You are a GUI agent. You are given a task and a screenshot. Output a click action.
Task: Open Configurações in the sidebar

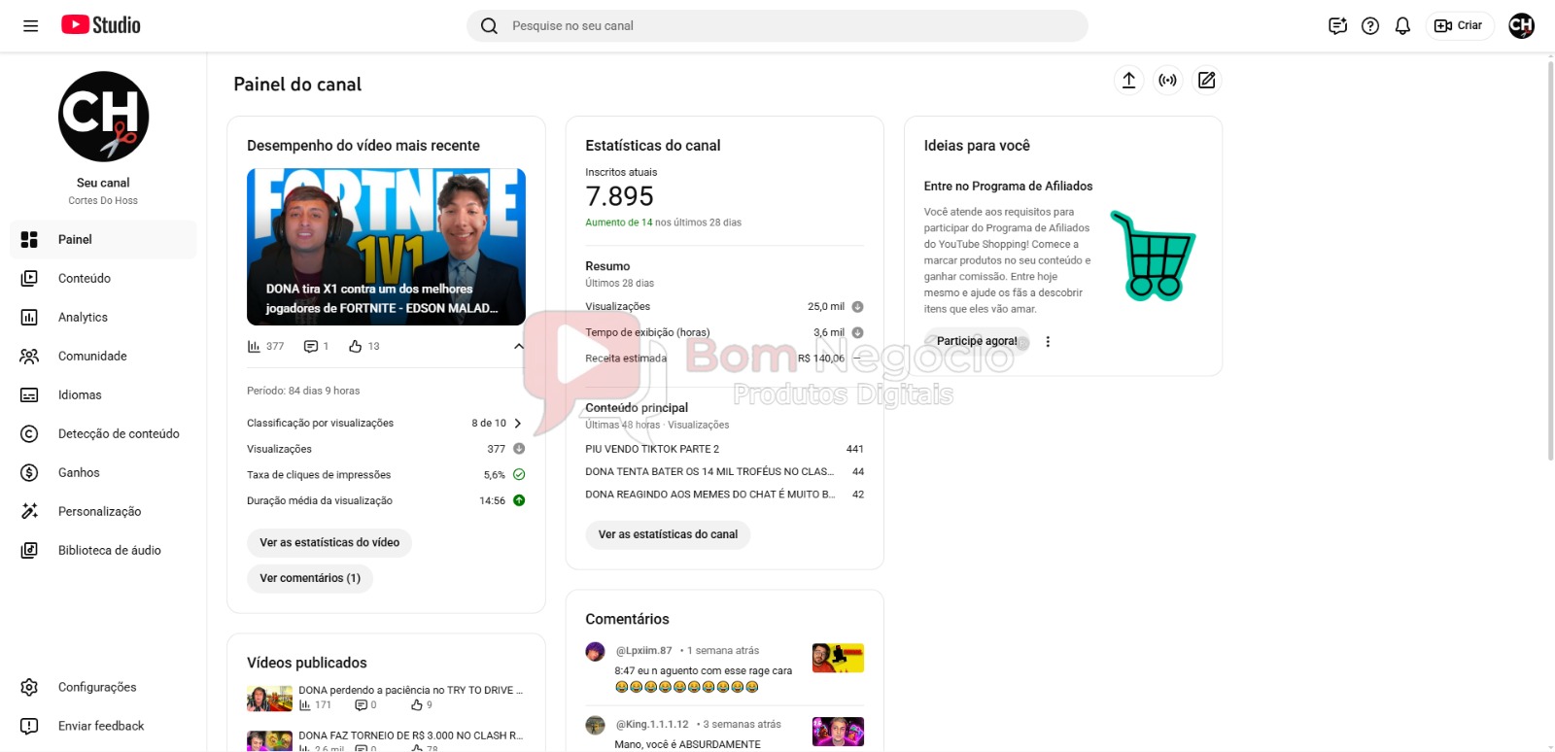tap(97, 687)
